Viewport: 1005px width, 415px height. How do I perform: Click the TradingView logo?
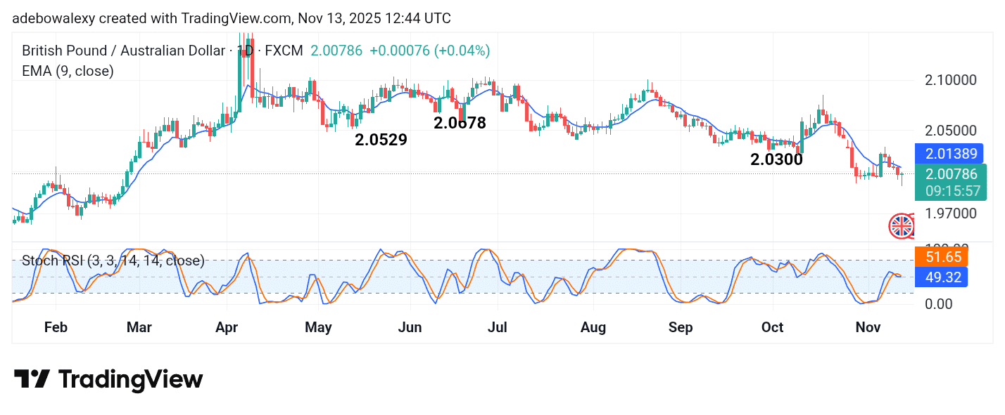coord(109,379)
